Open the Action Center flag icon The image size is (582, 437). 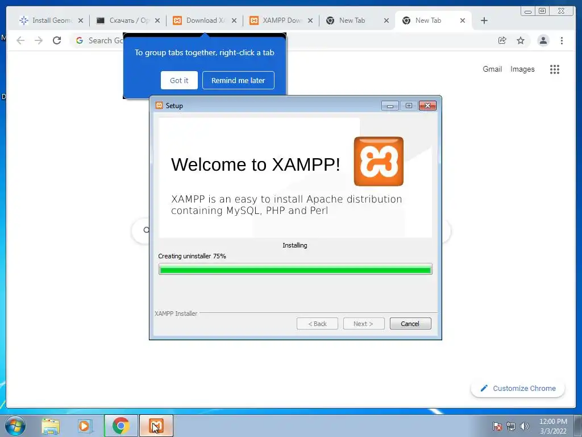(497, 426)
